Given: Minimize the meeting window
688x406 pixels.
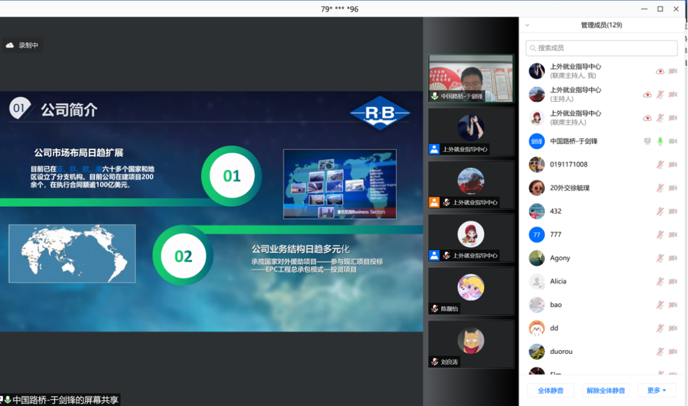Looking at the screenshot, I should pos(644,9).
